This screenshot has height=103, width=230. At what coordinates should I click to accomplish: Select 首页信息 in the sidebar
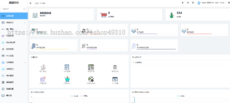tap(14, 16)
